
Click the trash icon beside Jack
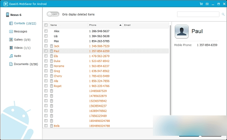[51, 46]
